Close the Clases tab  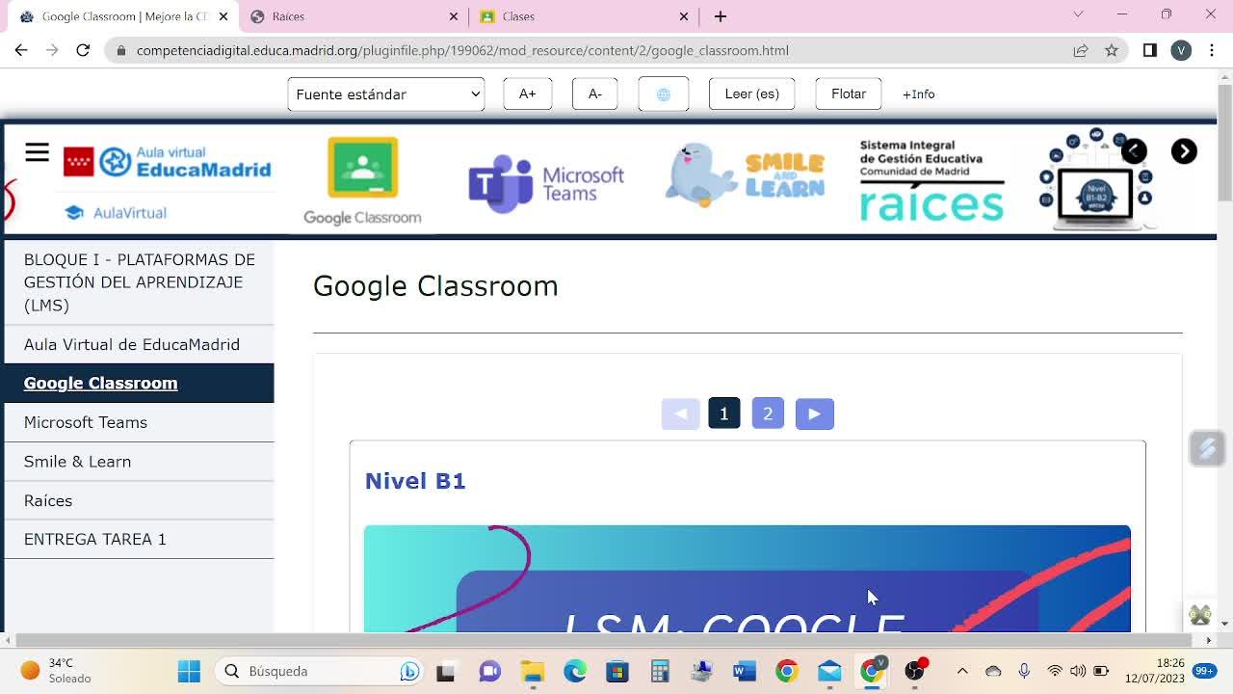[684, 16]
